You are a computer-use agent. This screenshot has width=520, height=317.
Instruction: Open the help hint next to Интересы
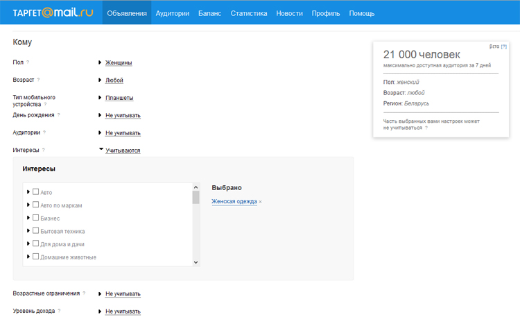point(44,150)
